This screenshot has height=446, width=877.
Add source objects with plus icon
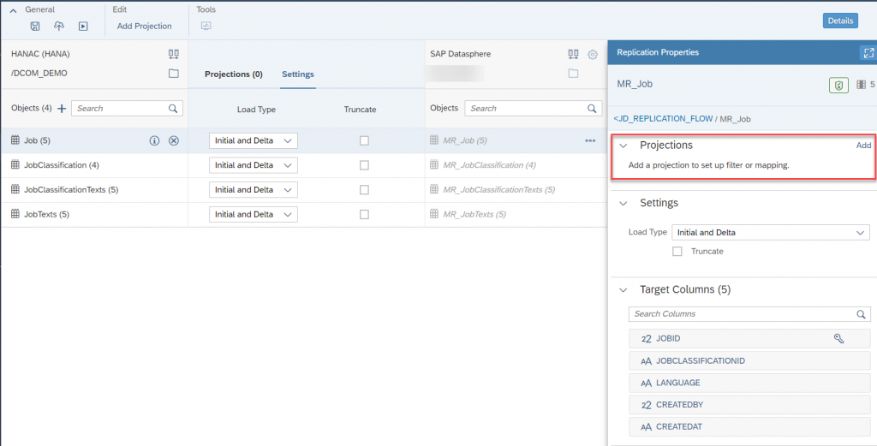(x=62, y=109)
